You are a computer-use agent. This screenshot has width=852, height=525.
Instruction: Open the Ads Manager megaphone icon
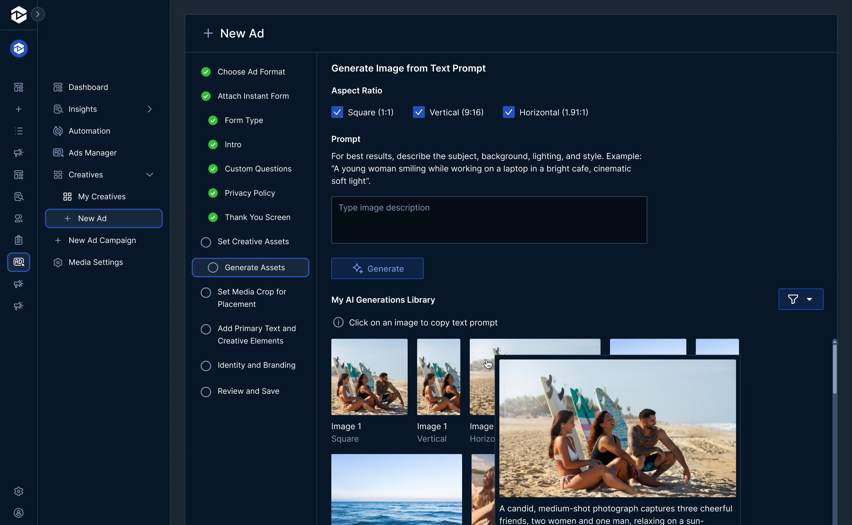click(18, 153)
